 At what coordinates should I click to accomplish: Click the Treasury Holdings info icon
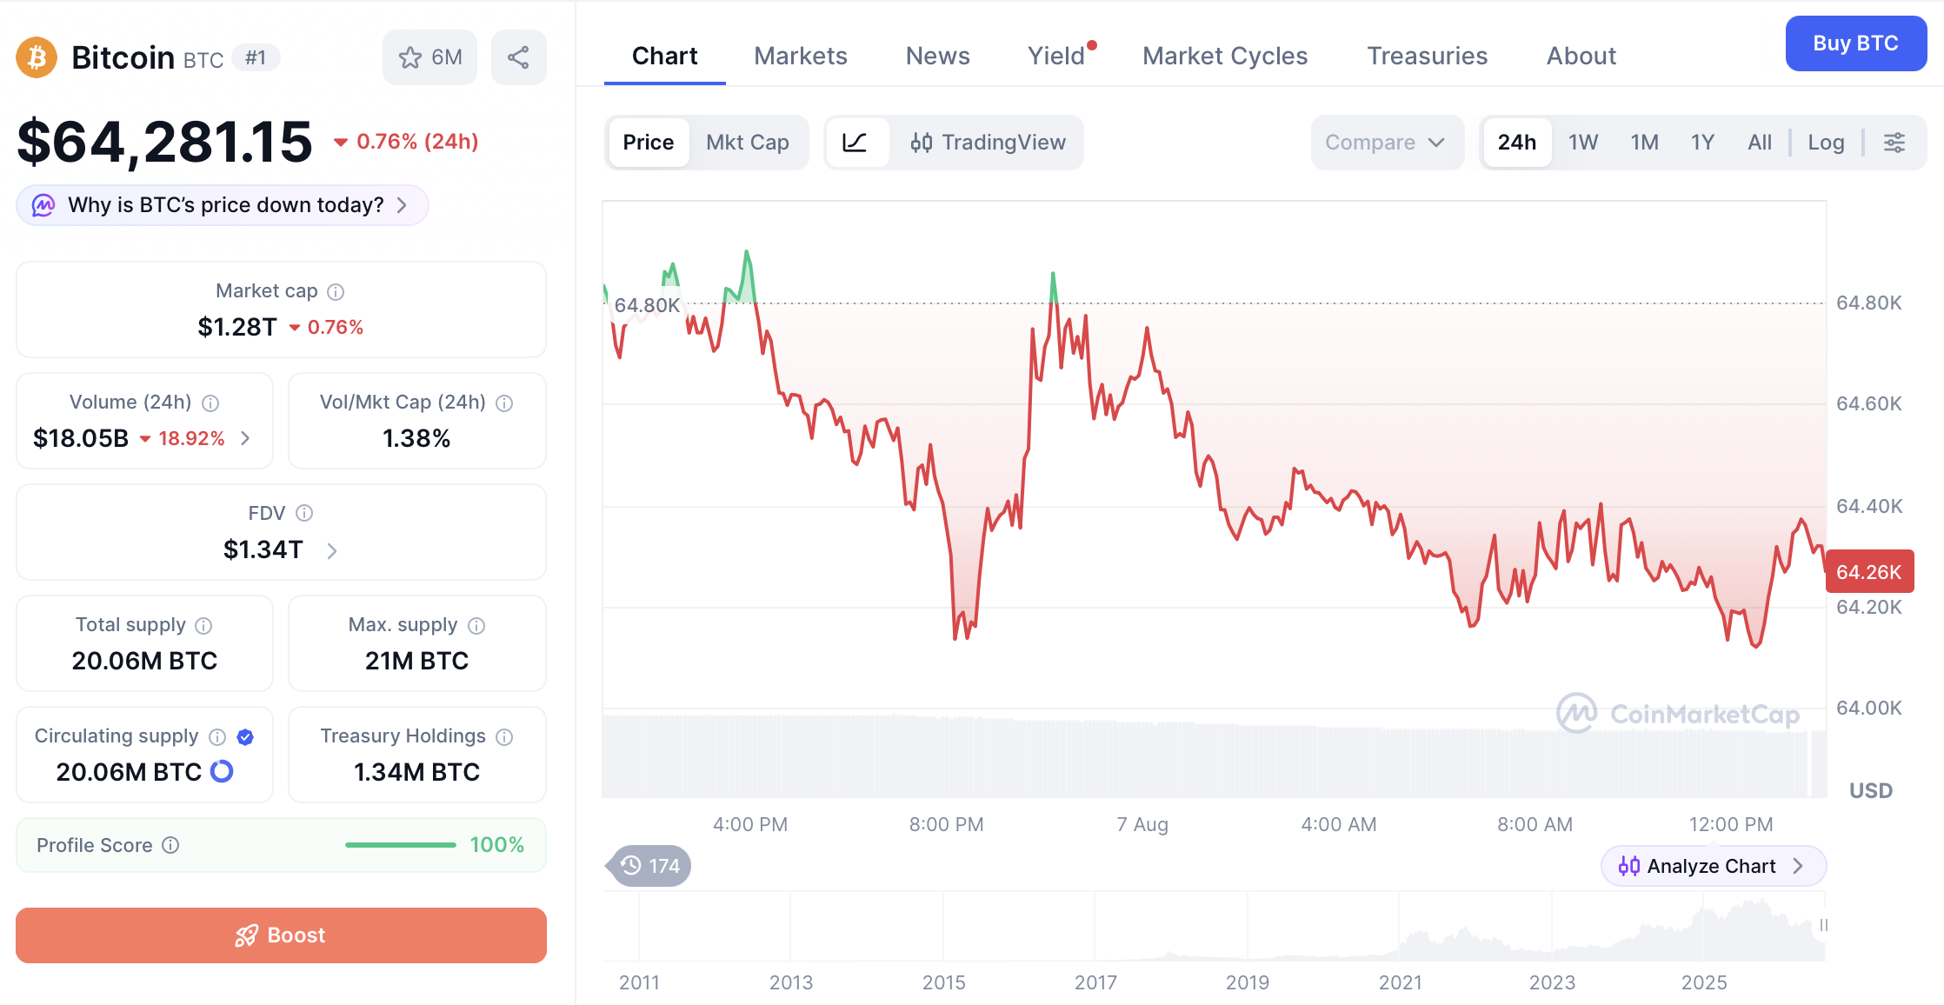pyautogui.click(x=504, y=737)
